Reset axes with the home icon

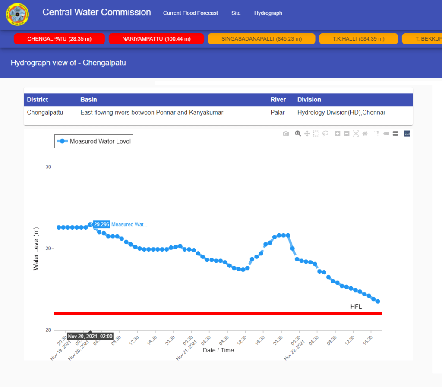[x=365, y=134]
